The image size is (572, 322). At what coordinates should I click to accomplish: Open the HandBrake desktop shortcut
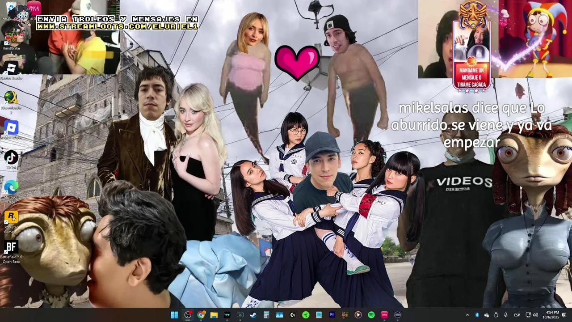tap(11, 40)
